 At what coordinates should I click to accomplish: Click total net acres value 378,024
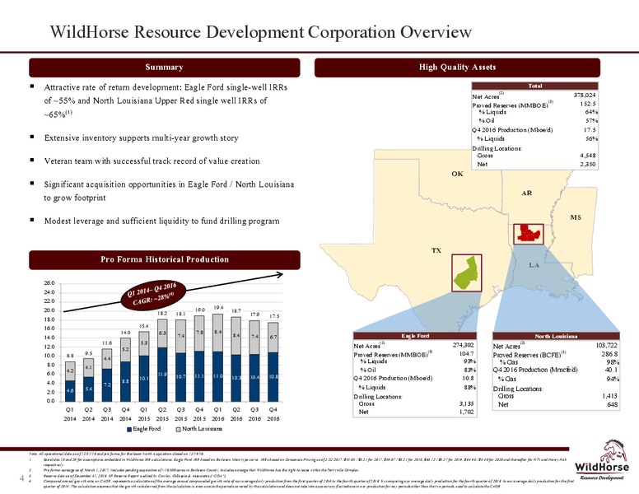(585, 95)
